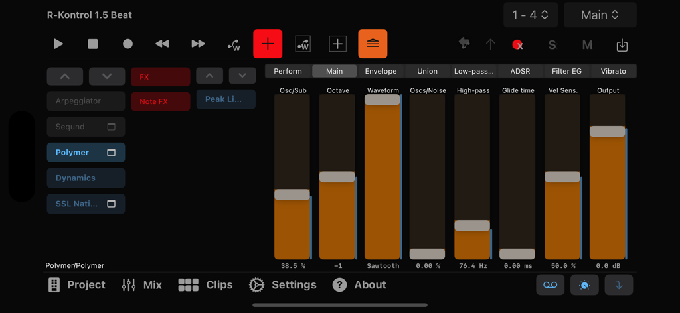Click the tape loop icon button
Screen dimensions: 680x313
point(551,285)
